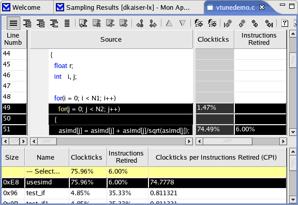Image resolution: width=298 pixels, height=205 pixels.
Task: Click the add annotation toolbar icon
Action: point(83,23)
